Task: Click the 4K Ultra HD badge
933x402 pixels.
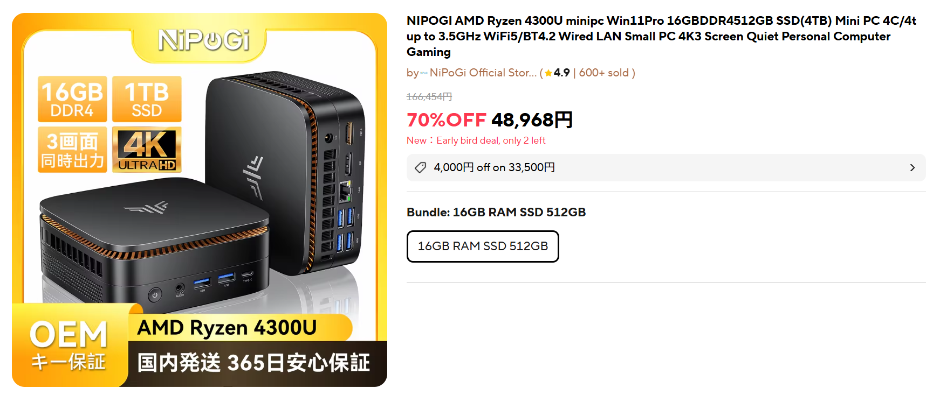Action: [147, 150]
